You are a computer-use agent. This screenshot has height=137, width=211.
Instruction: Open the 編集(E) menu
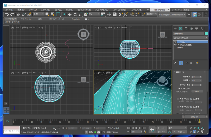21,10
